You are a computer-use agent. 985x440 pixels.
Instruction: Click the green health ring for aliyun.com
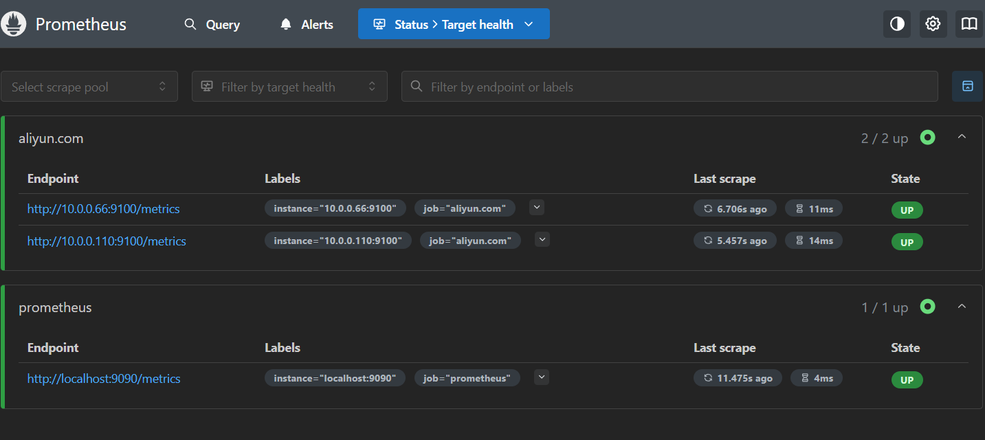click(928, 137)
